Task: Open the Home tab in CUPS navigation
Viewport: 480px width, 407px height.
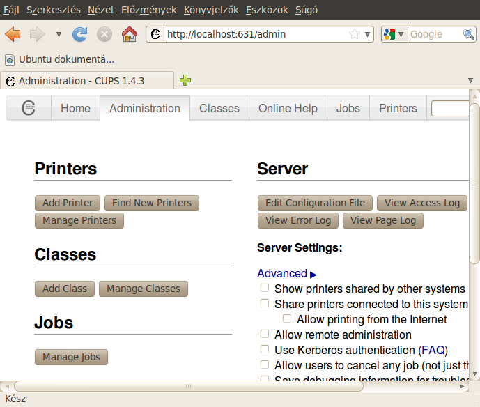Action: coord(75,108)
